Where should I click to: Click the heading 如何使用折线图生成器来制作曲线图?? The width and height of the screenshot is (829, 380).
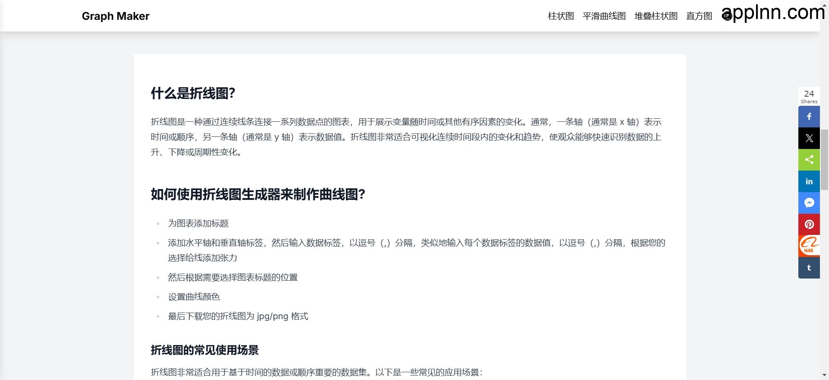pyautogui.click(x=258, y=194)
